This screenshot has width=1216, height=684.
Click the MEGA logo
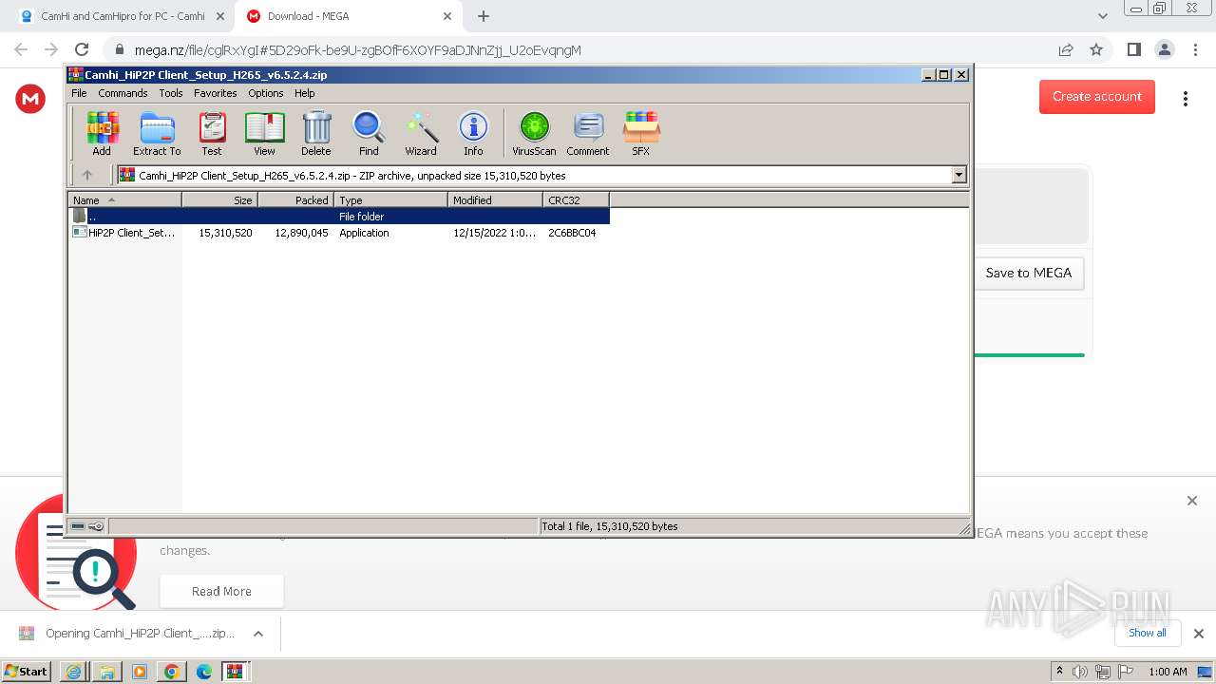(x=30, y=98)
